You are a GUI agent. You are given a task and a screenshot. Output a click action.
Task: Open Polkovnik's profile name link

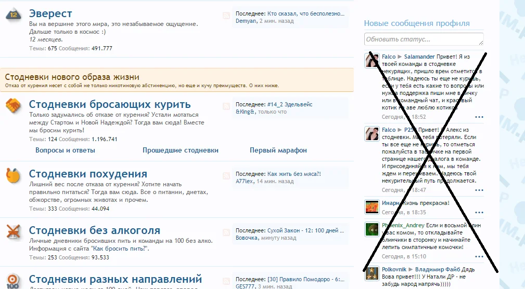coord(394,269)
